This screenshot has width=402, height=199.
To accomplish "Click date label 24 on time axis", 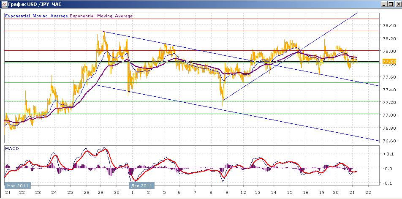I will (54, 193).
